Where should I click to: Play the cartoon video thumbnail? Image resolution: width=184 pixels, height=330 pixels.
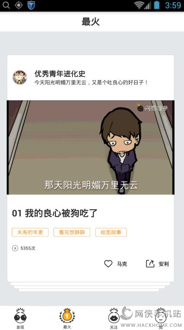(91, 147)
